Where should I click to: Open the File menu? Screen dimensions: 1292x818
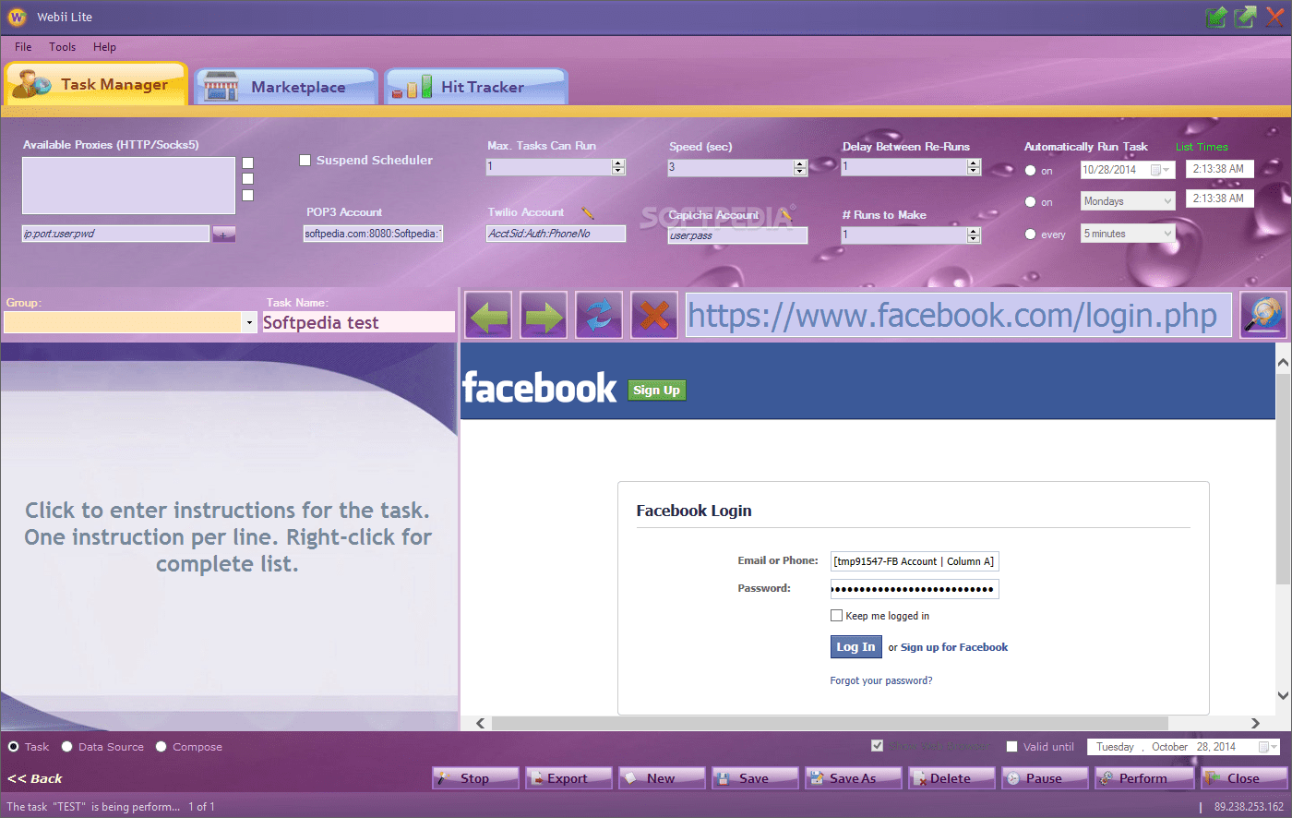[x=23, y=47]
